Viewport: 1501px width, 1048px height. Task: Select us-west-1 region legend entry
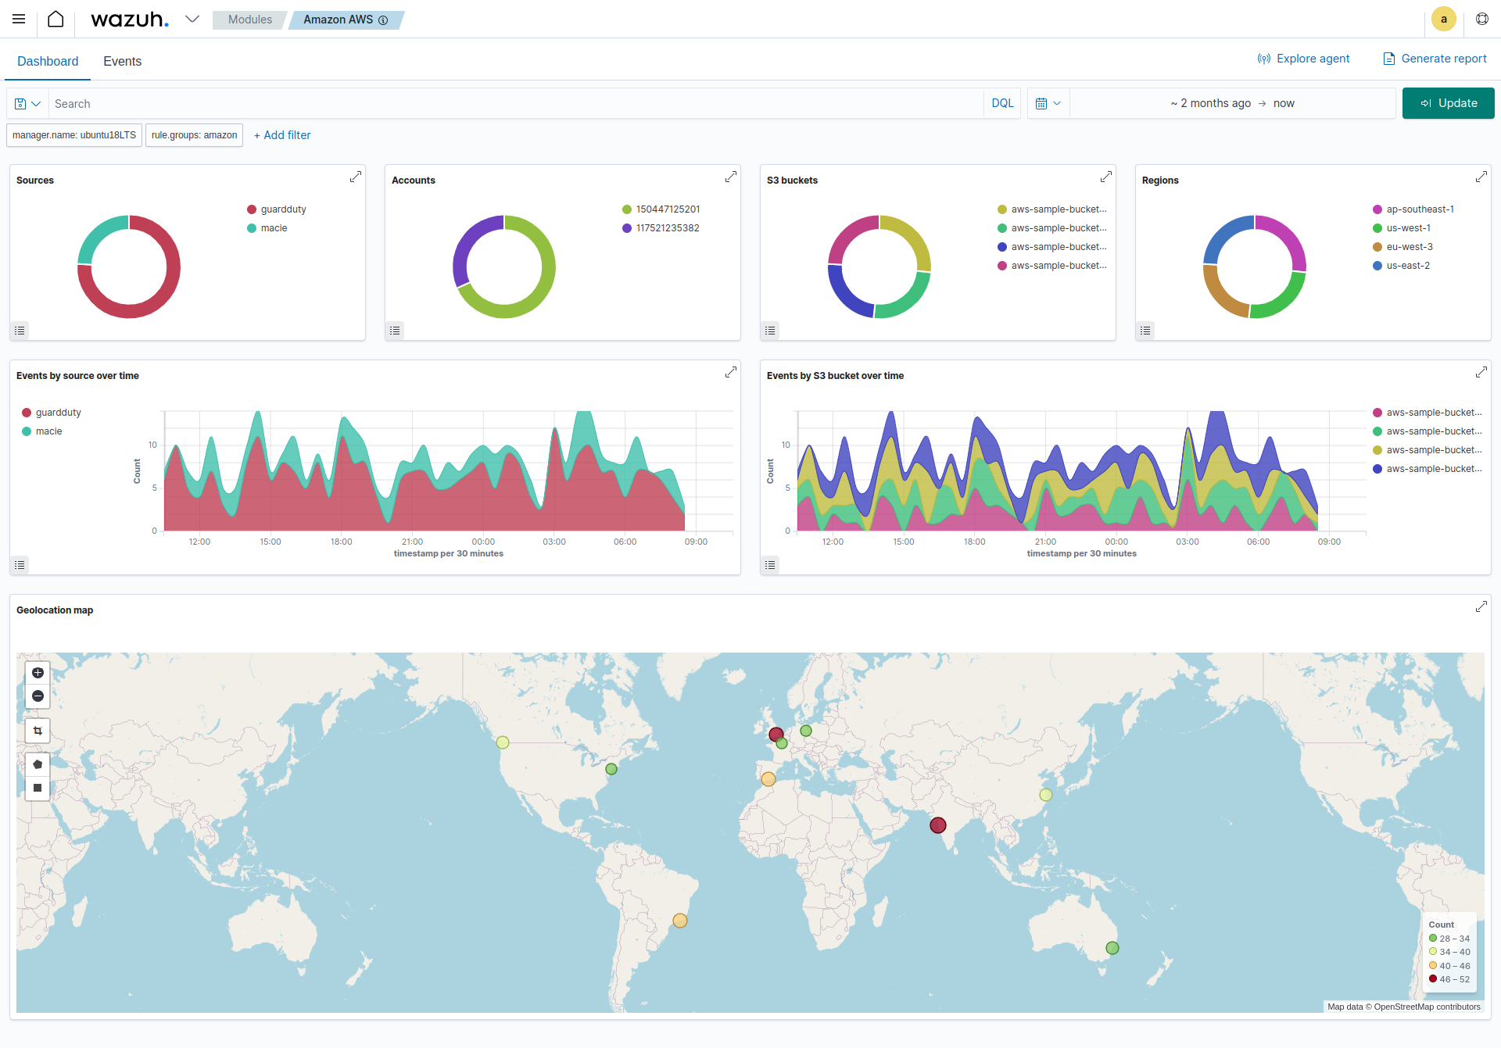tap(1402, 228)
